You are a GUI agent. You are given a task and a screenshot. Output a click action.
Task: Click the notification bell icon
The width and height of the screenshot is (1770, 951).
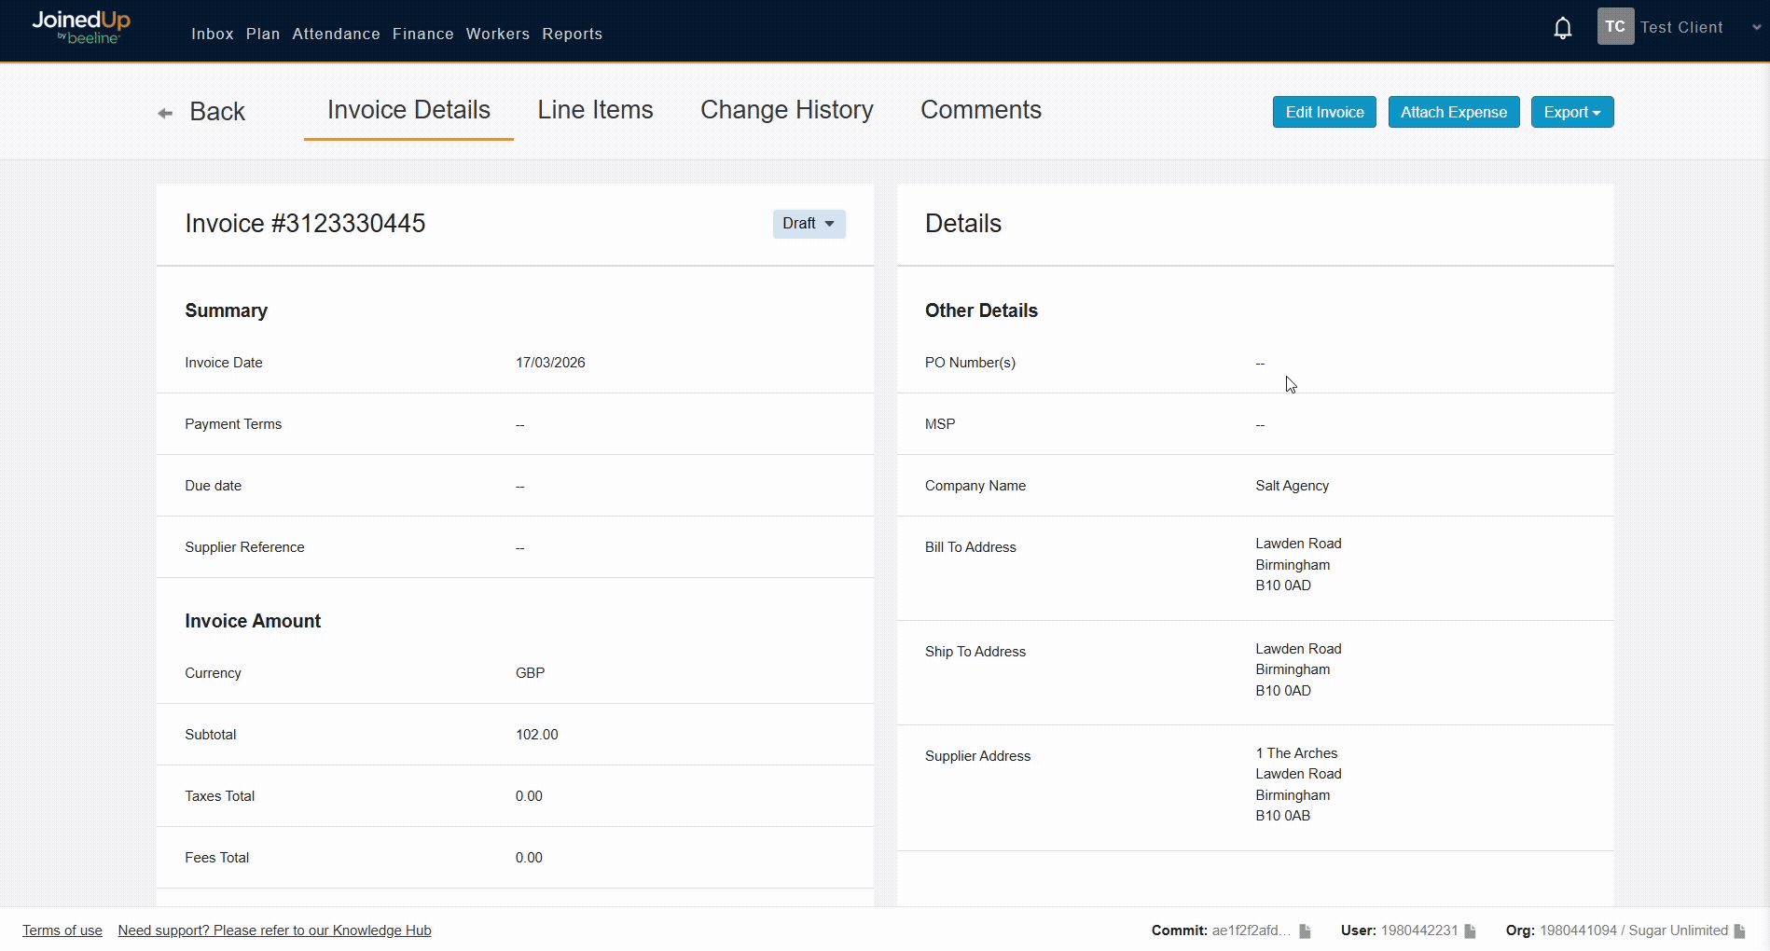1563,28
